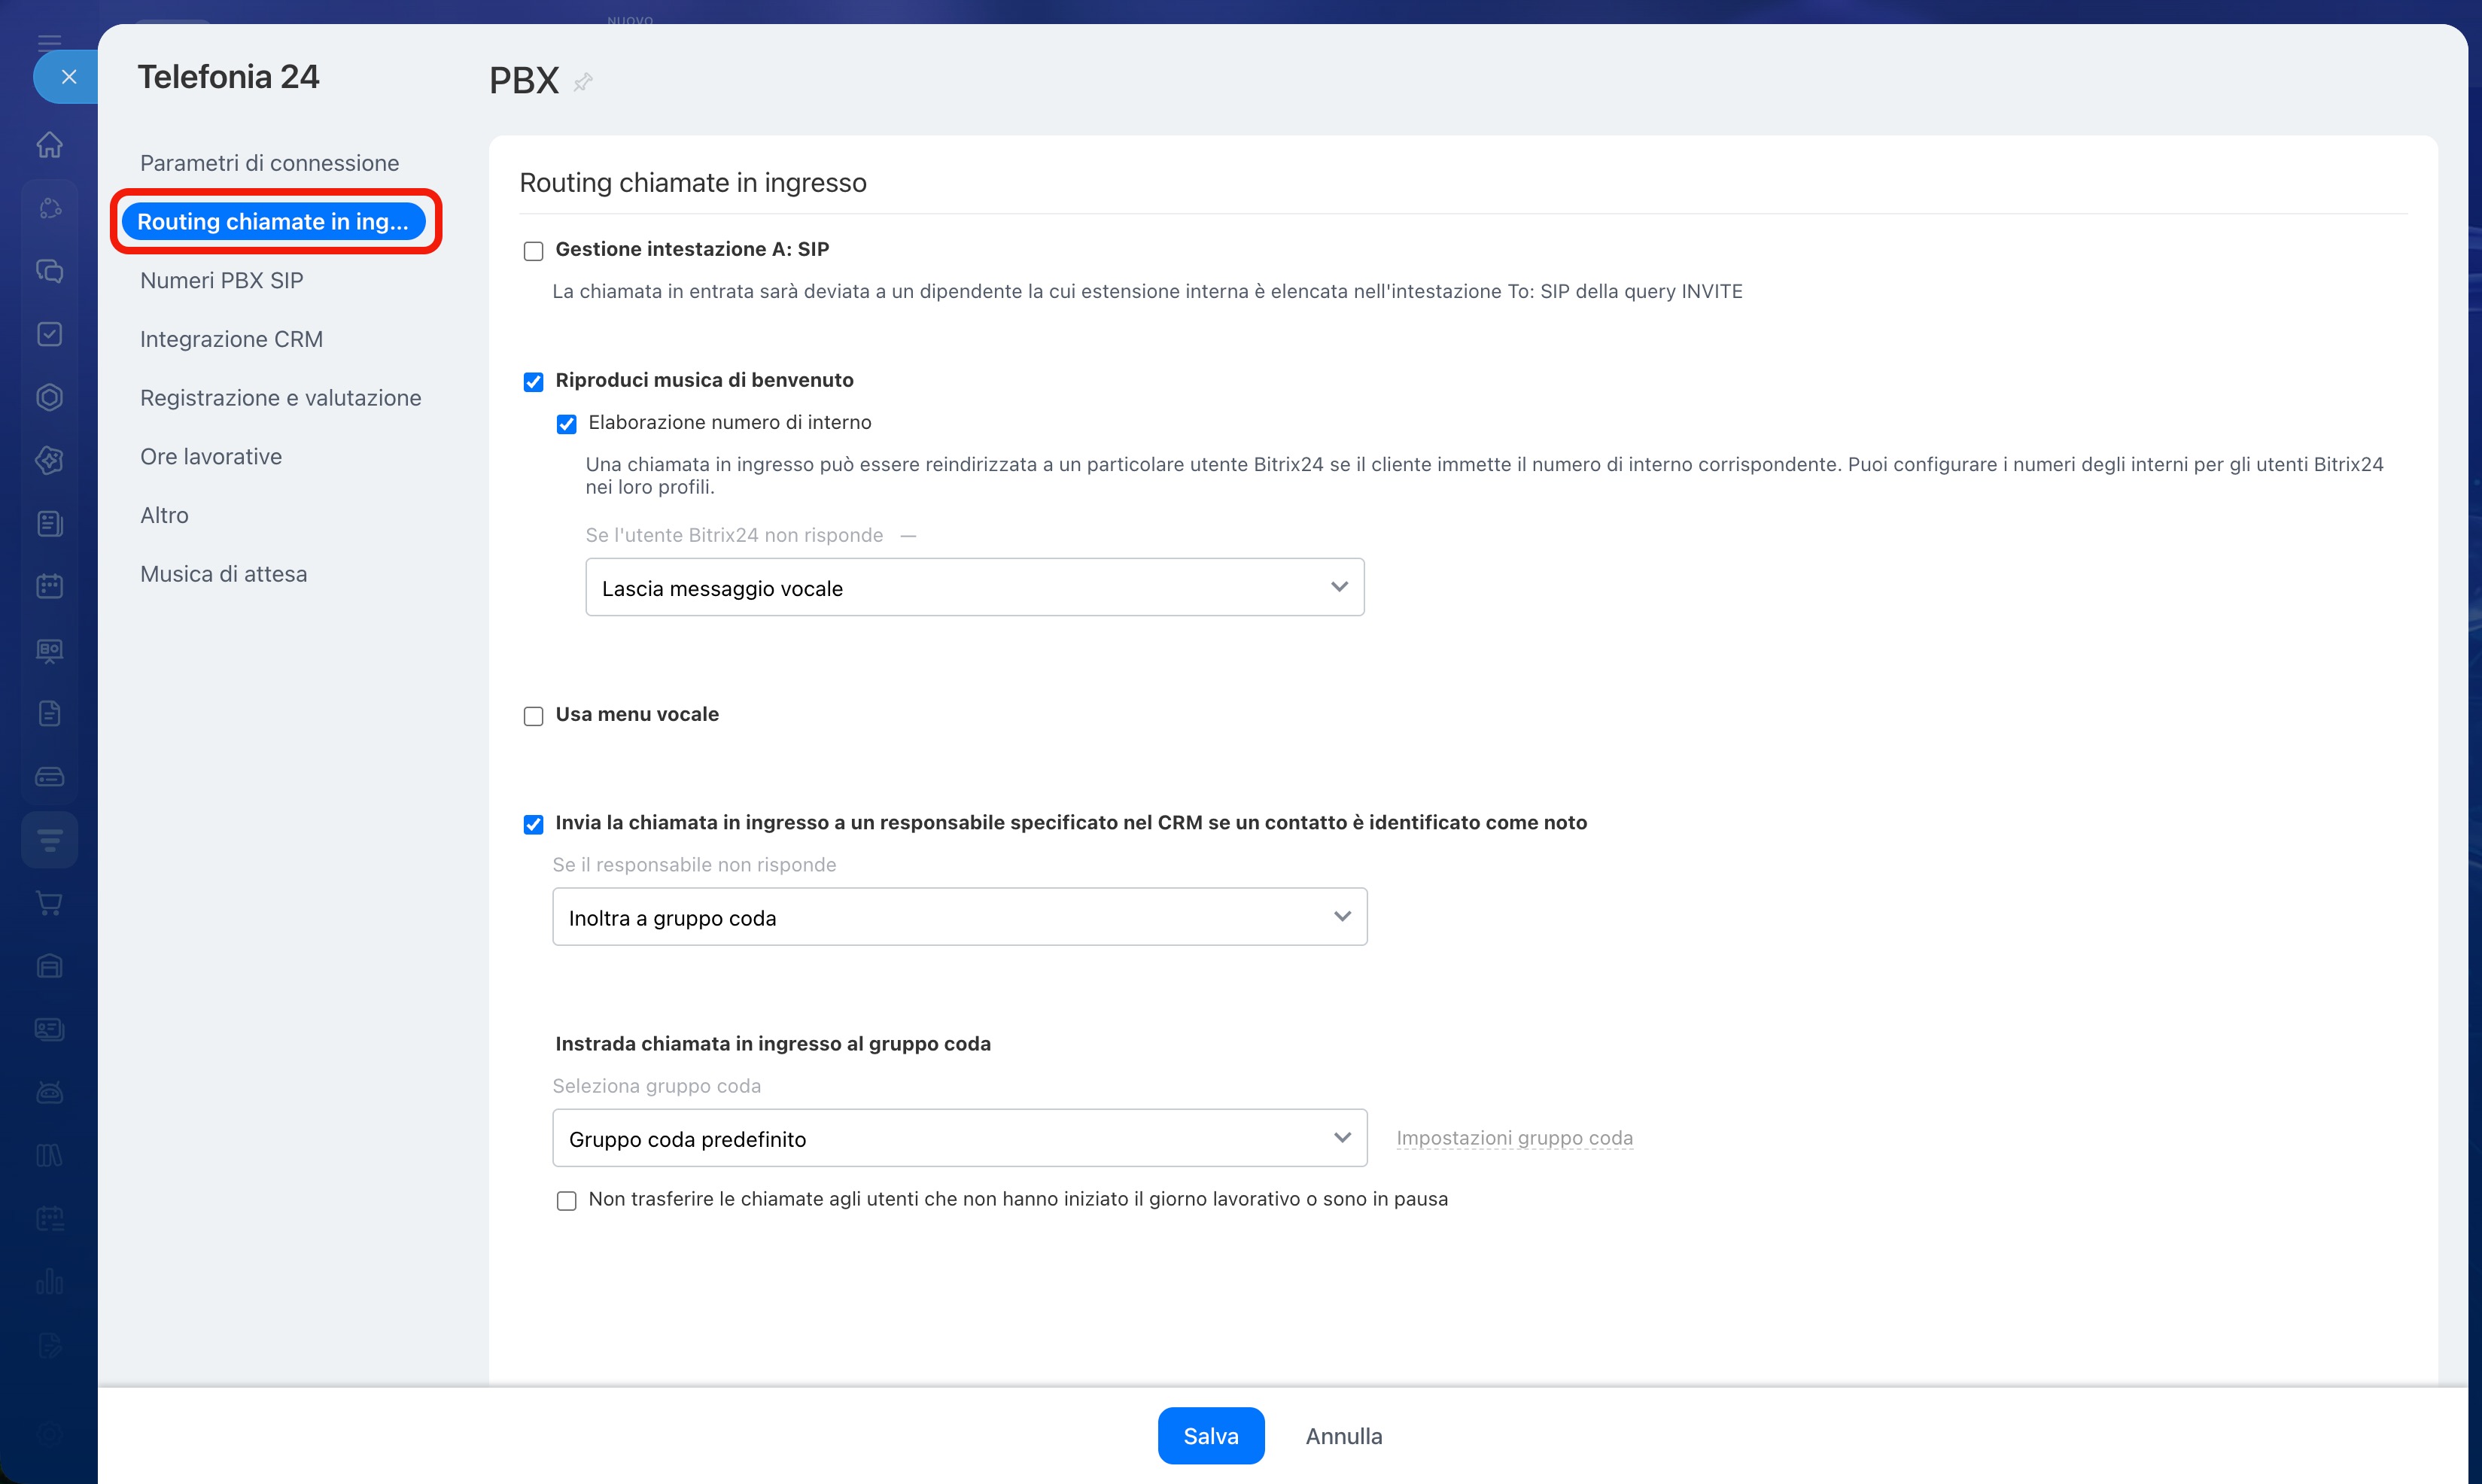This screenshot has width=2482, height=1484.
Task: Uncheck Riproduci musica di benvenuto
Action: pos(533,382)
